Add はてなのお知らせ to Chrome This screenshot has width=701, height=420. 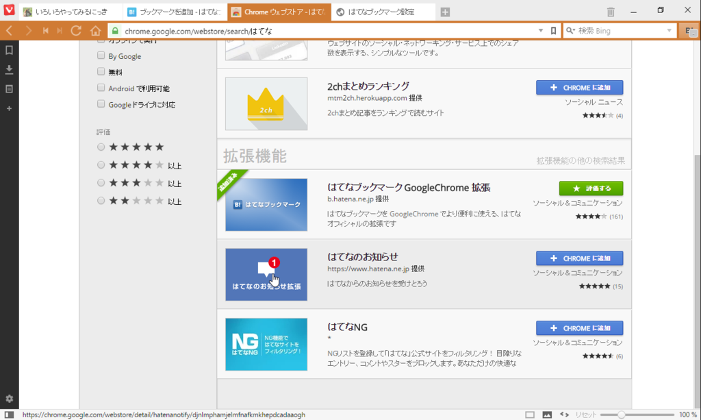tap(579, 258)
